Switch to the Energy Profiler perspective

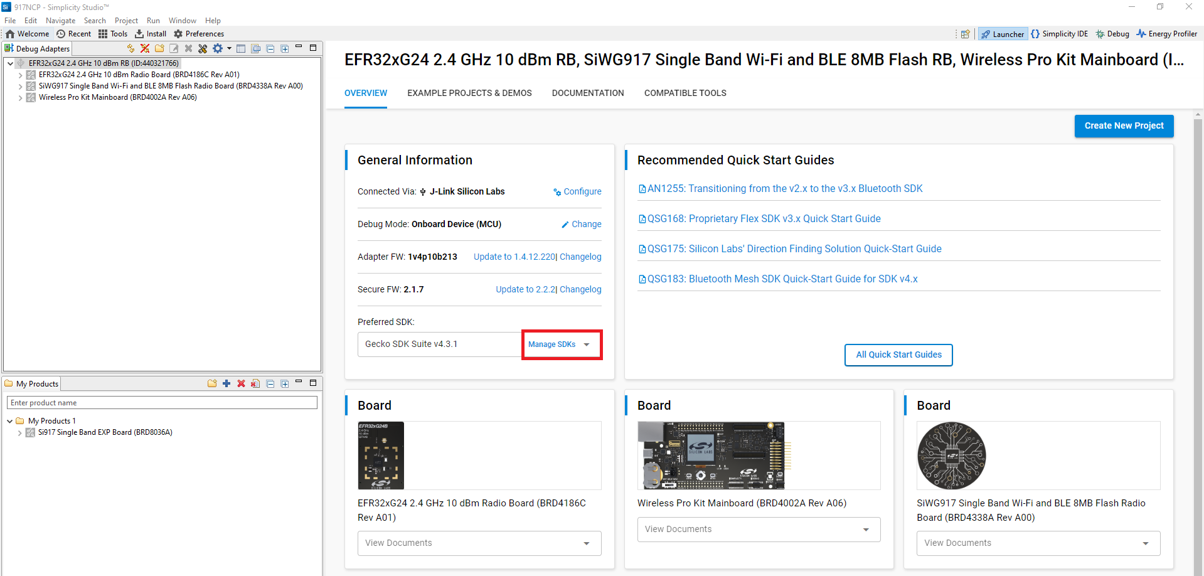pyautogui.click(x=1167, y=34)
